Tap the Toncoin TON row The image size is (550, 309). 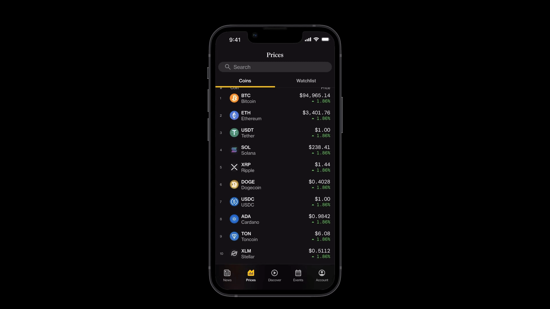(x=275, y=236)
